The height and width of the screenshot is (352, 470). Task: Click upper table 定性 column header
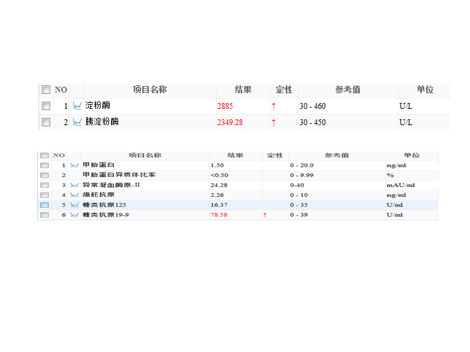point(284,89)
